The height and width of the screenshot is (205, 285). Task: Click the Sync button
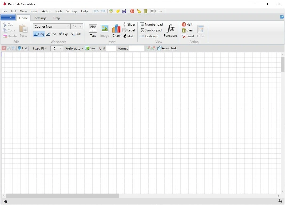coord(91,48)
